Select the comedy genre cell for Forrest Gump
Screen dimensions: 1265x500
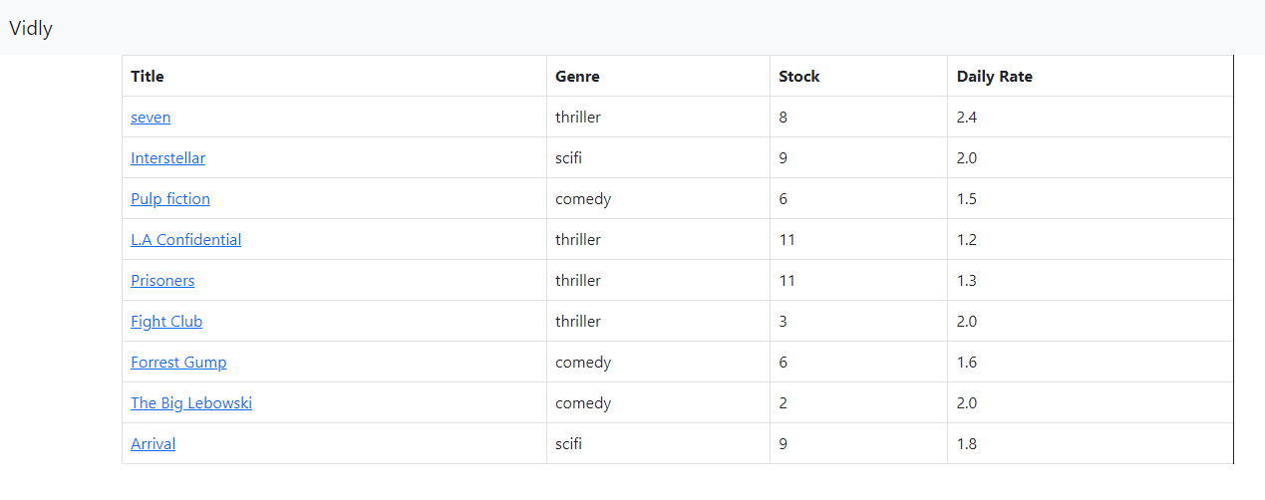point(583,363)
